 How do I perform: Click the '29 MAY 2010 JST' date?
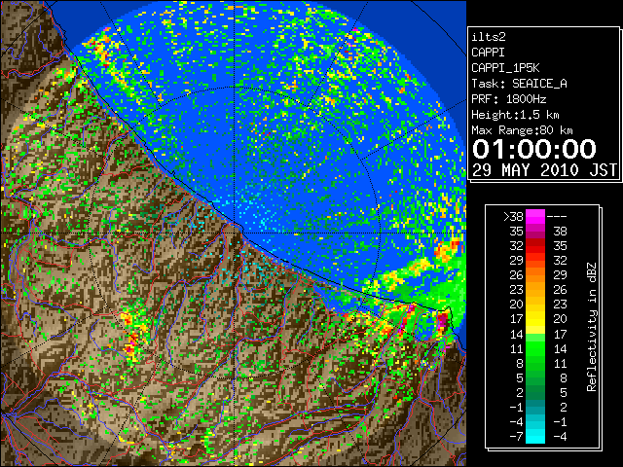[544, 170]
